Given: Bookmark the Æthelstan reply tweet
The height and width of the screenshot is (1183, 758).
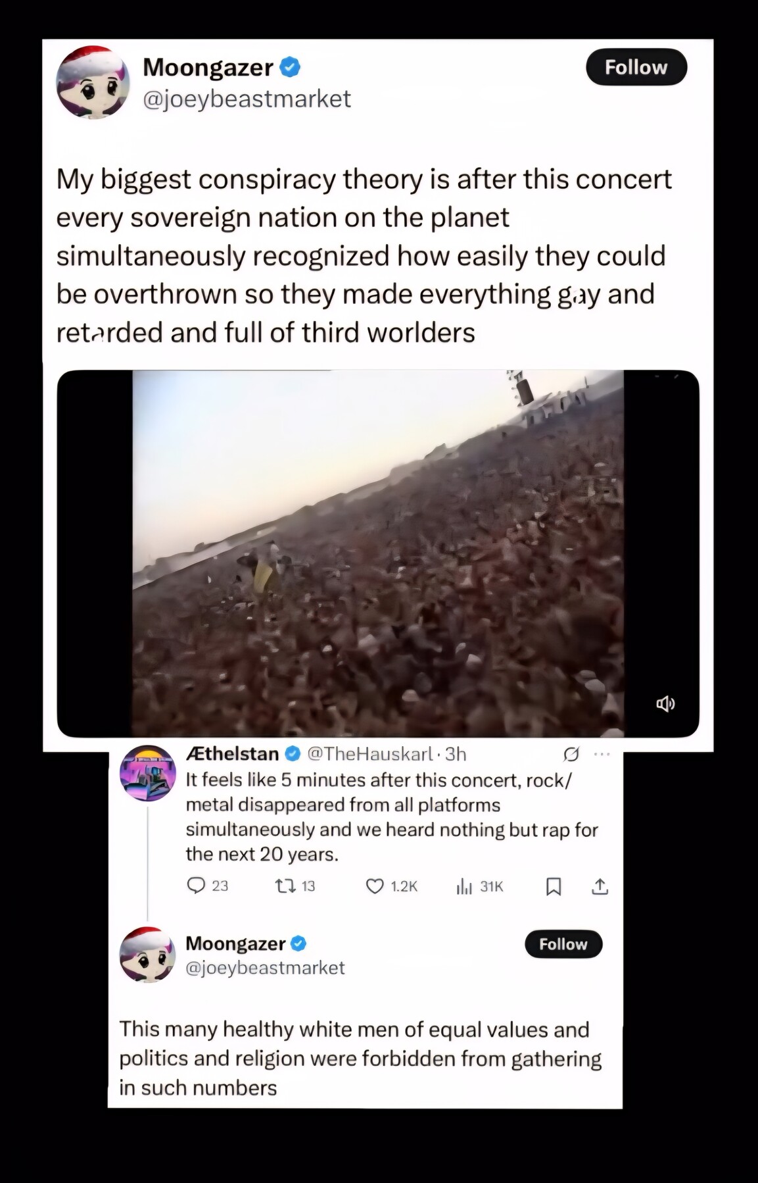Looking at the screenshot, I should pyautogui.click(x=554, y=887).
